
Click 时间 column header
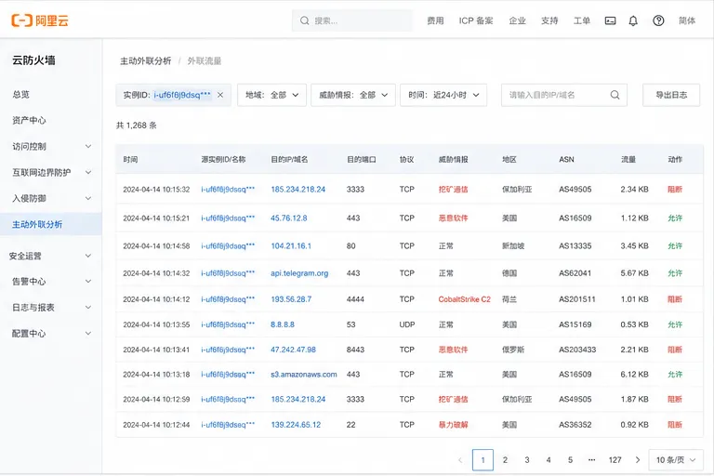[x=130, y=159]
